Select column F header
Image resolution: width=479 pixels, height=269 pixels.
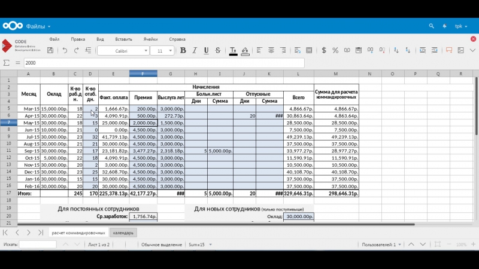point(143,74)
